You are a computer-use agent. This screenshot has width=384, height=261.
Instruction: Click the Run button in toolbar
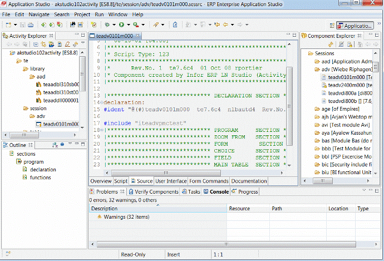coord(121,25)
